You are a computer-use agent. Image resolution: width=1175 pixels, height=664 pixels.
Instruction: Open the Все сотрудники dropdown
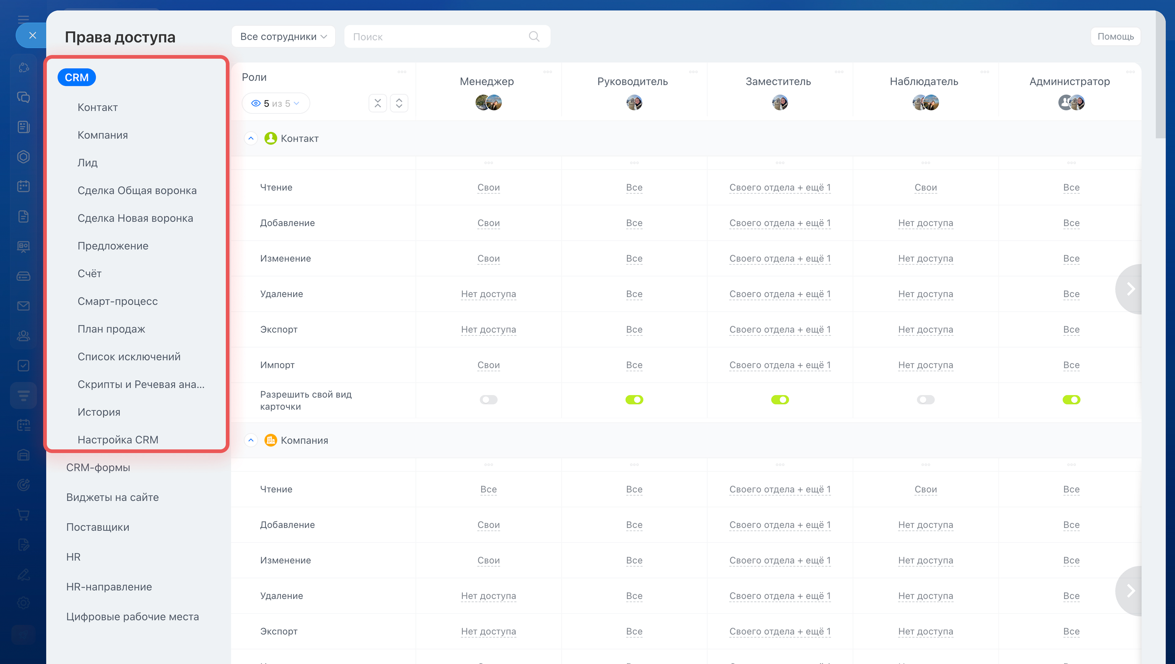[283, 36]
